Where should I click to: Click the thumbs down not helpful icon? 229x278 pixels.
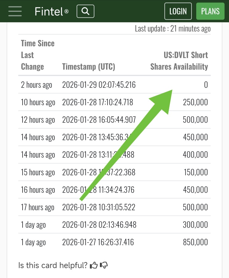(x=104, y=265)
